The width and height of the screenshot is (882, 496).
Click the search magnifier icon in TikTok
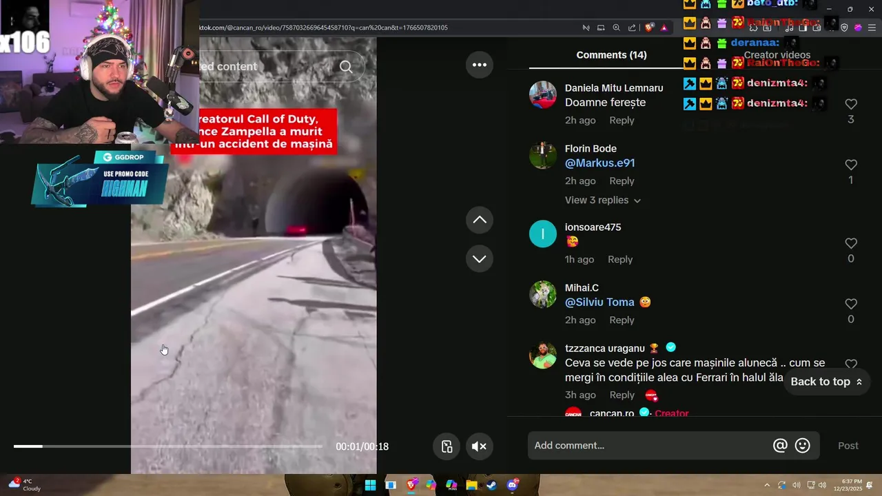pyautogui.click(x=346, y=67)
